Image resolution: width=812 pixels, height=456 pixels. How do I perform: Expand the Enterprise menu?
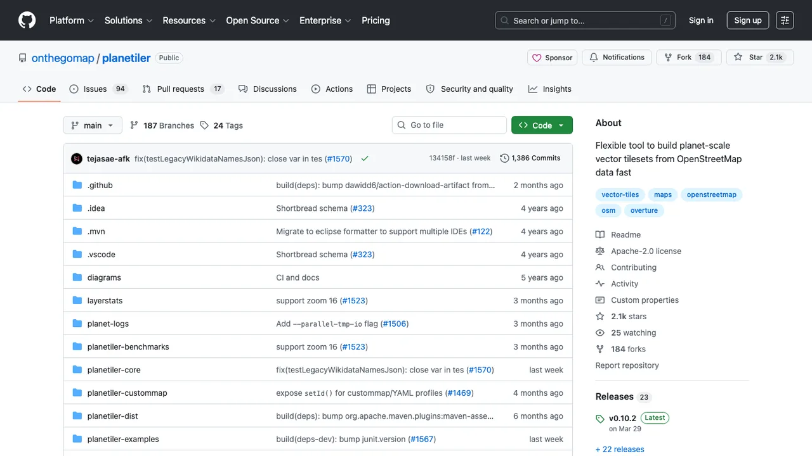(x=325, y=20)
